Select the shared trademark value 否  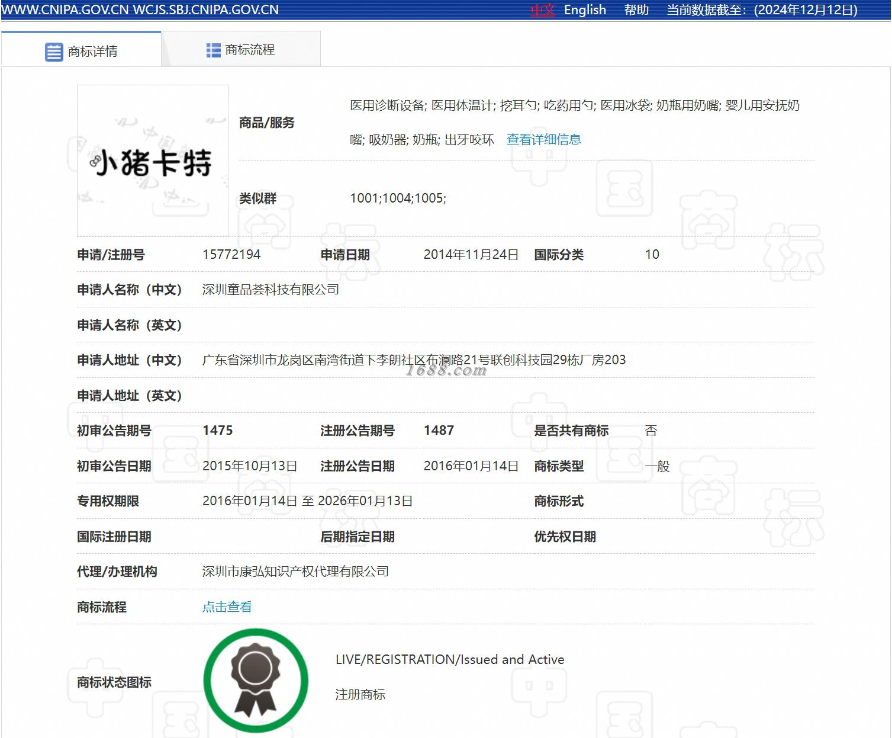(651, 430)
